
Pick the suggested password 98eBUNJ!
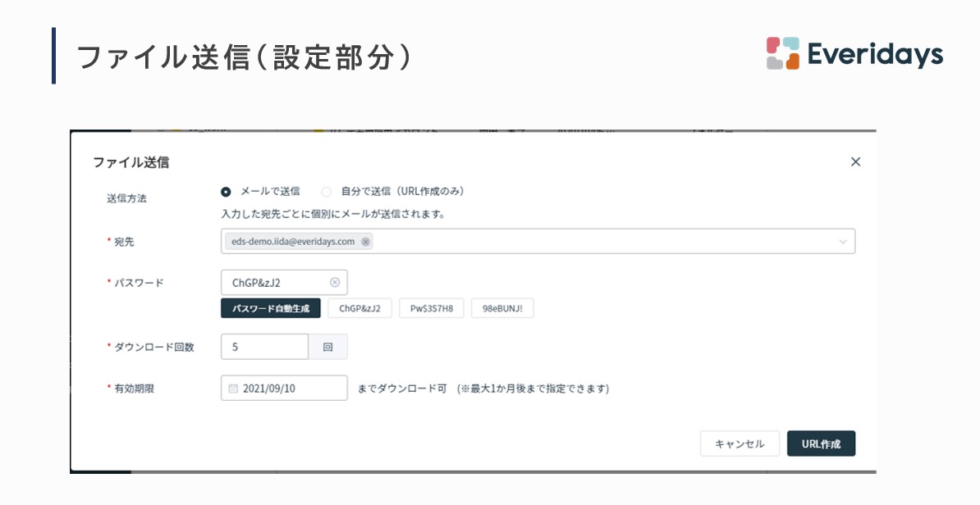point(502,308)
